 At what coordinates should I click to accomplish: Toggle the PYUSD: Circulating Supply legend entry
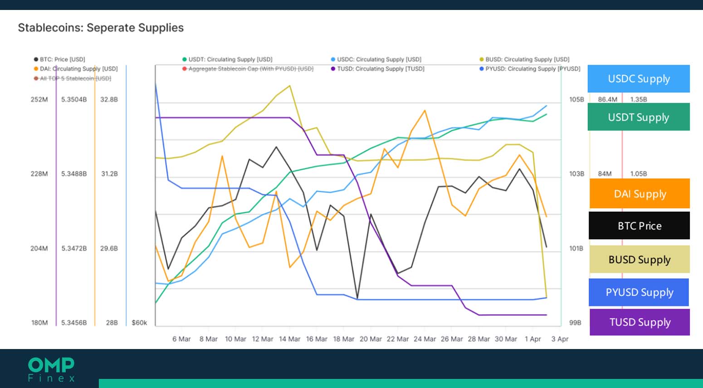point(530,69)
